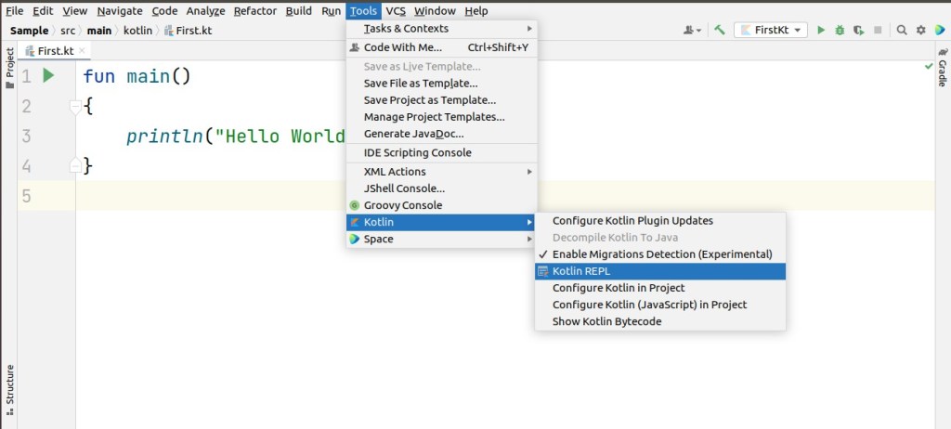Open the View menu
The image size is (951, 429).
(75, 11)
